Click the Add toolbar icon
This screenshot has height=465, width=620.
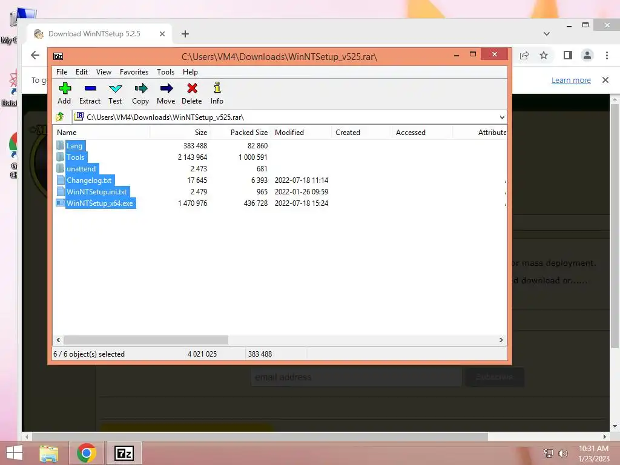click(64, 88)
